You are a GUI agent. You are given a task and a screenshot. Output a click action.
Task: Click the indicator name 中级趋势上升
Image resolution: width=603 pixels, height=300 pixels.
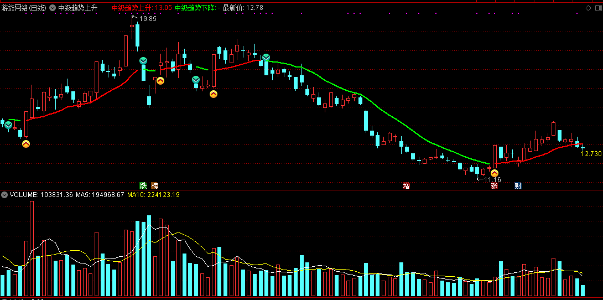[78, 8]
